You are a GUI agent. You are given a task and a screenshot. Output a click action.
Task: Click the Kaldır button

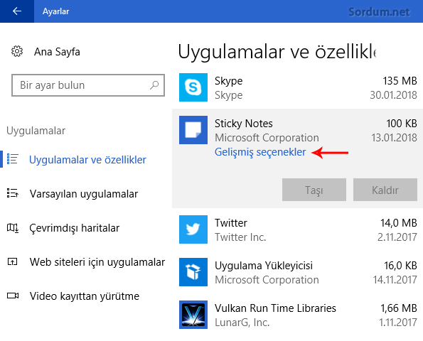(x=385, y=190)
